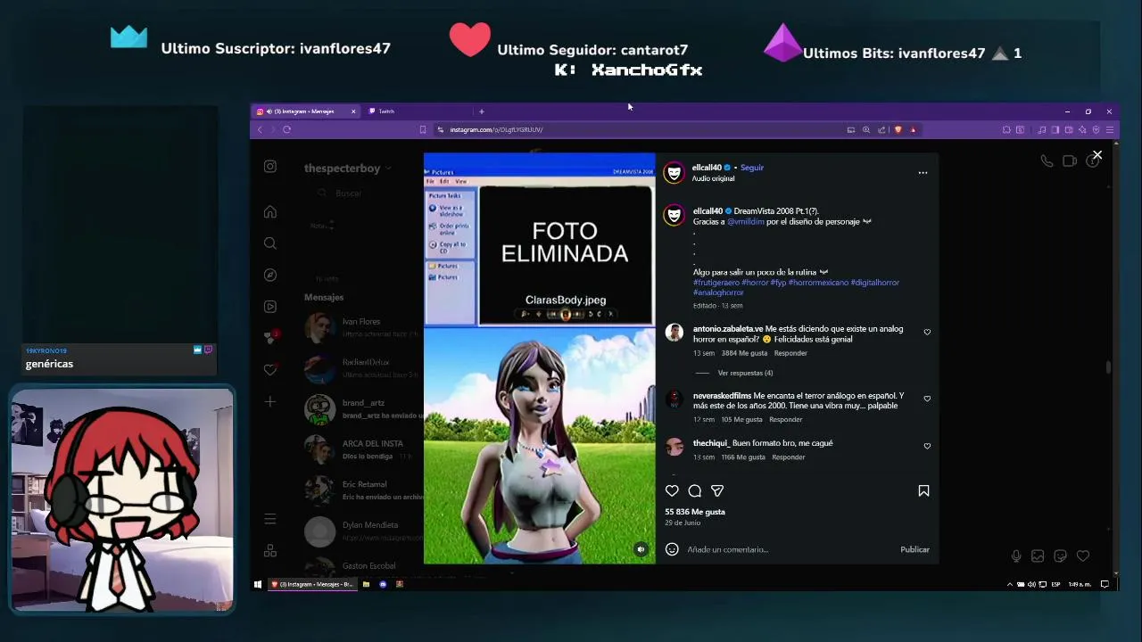Like thechiqui_'s comment
This screenshot has width=1142, height=642.
pyautogui.click(x=927, y=446)
